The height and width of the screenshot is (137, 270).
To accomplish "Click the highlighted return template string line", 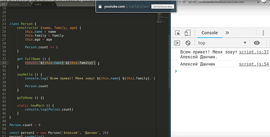I will [x=60, y=63].
